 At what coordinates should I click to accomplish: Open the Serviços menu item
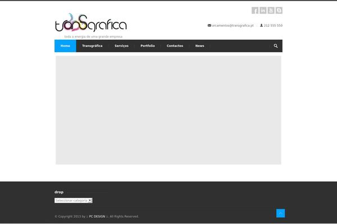[121, 46]
